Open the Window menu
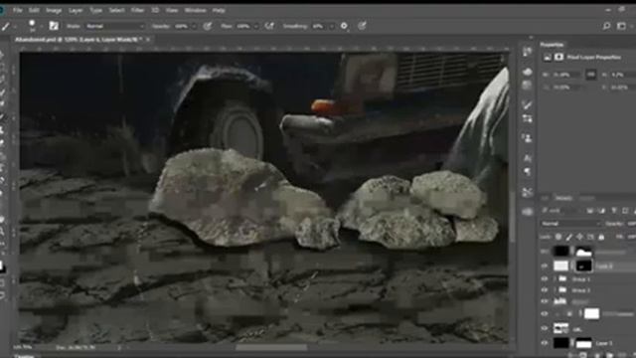 pos(195,10)
